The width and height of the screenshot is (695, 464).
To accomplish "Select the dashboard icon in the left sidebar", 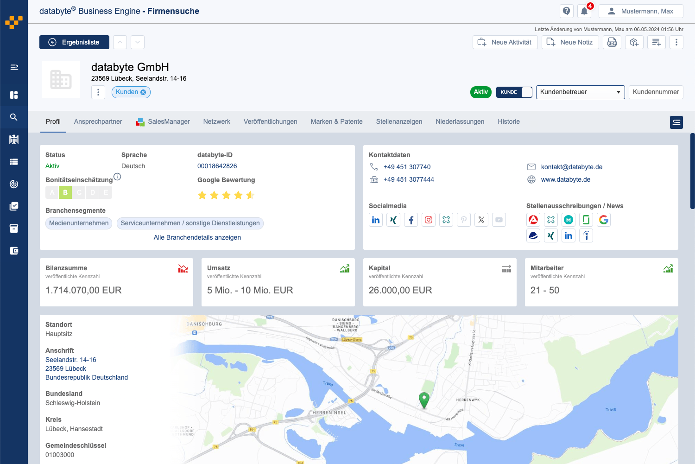I will click(x=14, y=95).
